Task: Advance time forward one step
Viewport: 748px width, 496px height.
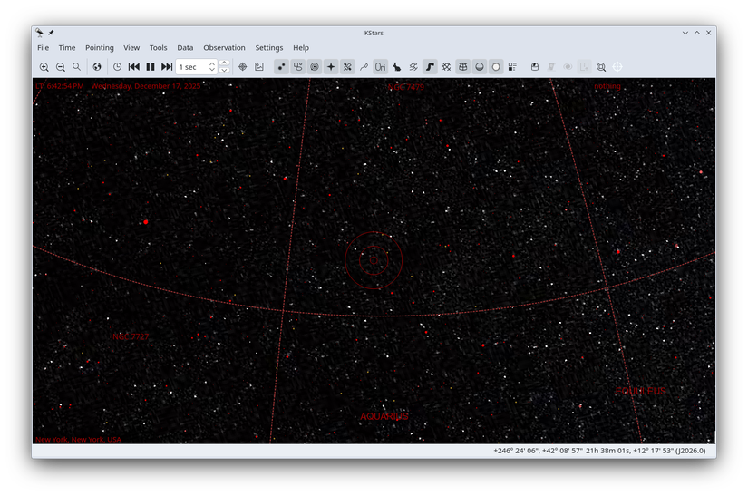Action: (x=167, y=67)
